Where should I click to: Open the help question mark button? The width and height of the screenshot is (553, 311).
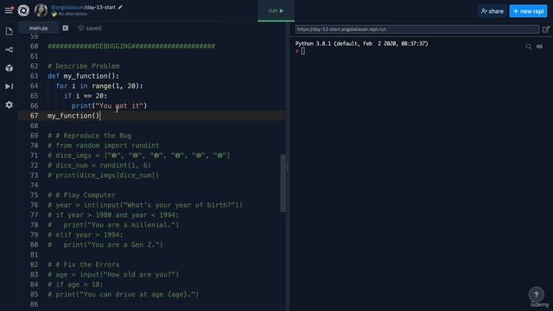[x=536, y=295]
